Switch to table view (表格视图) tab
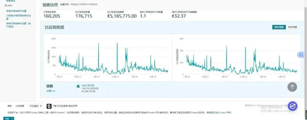Viewport: 307px width, 120px height. pyautogui.click(x=293, y=27)
